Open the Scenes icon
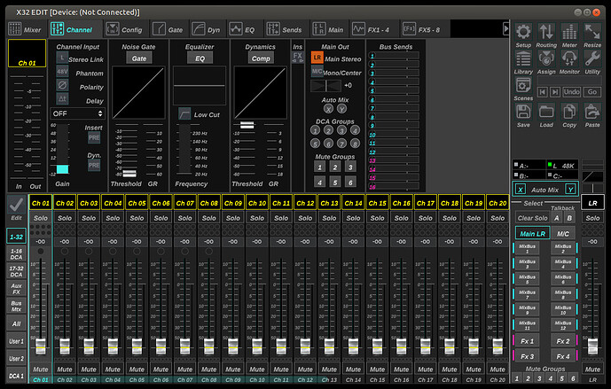 click(x=523, y=86)
